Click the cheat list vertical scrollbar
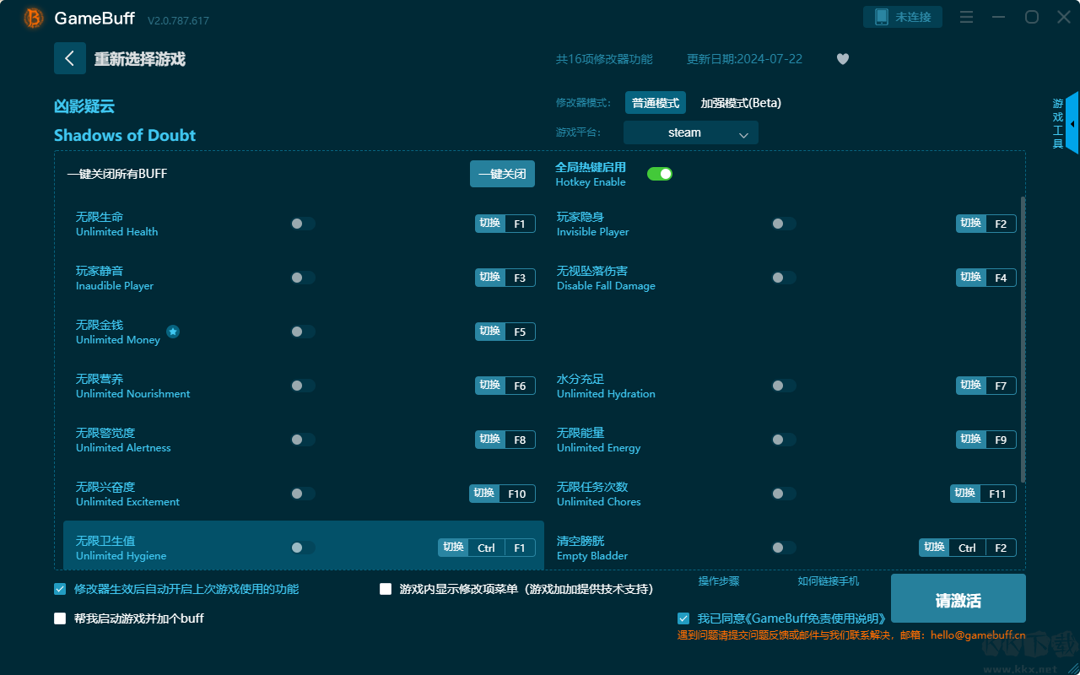This screenshot has height=675, width=1080. pos(1023,339)
